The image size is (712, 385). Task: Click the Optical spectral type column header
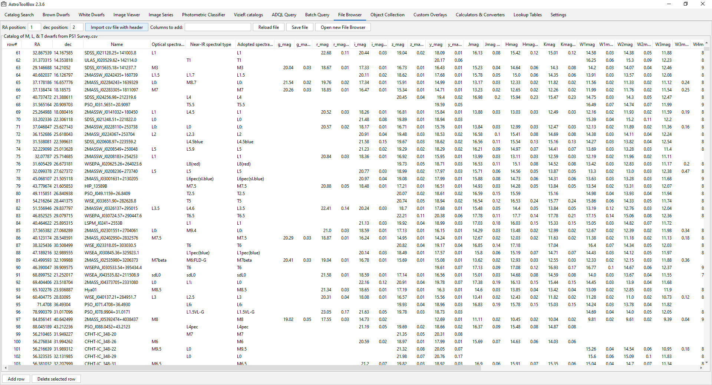(x=168, y=44)
